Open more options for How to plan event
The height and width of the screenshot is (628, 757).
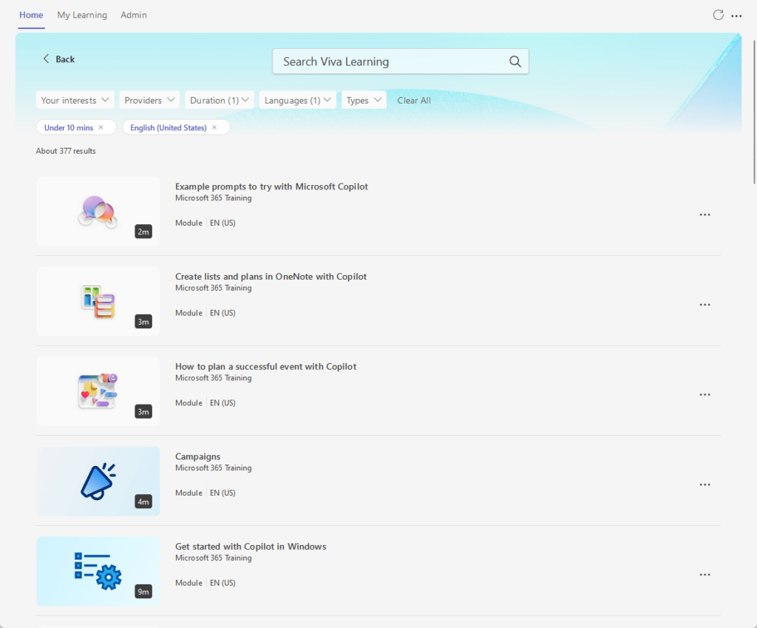[705, 395]
